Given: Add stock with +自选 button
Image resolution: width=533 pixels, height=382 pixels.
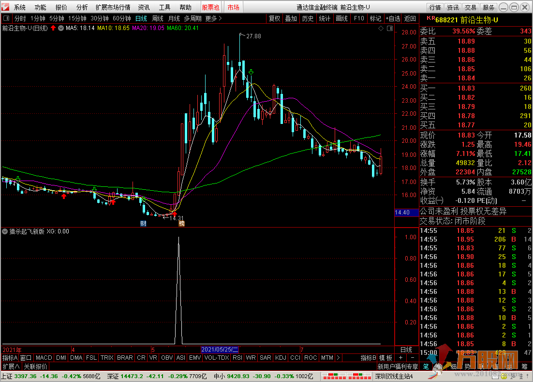Looking at the screenshot, I should point(393,18).
